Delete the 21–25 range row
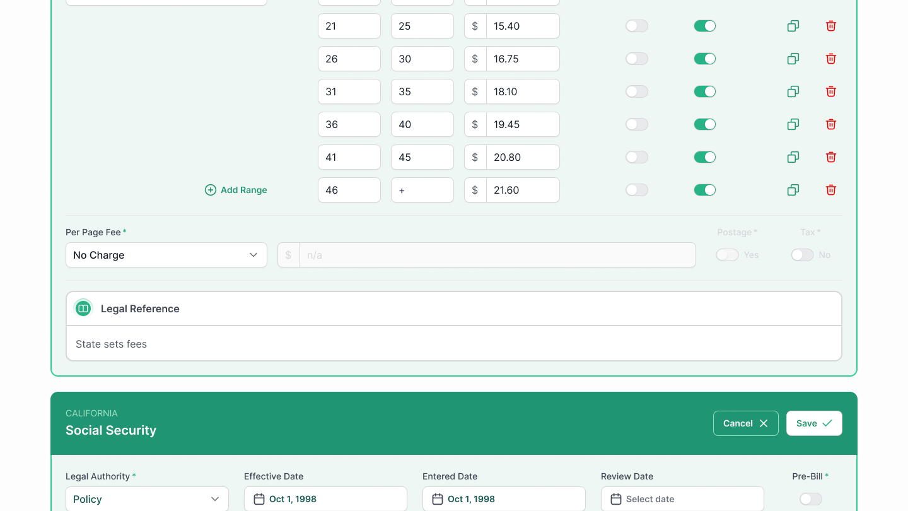Image resolution: width=908 pixels, height=511 pixels. [x=831, y=26]
